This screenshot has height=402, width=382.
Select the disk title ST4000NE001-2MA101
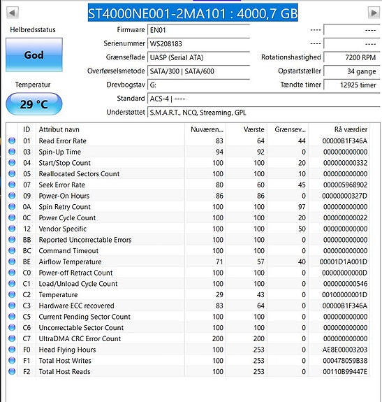(x=193, y=13)
